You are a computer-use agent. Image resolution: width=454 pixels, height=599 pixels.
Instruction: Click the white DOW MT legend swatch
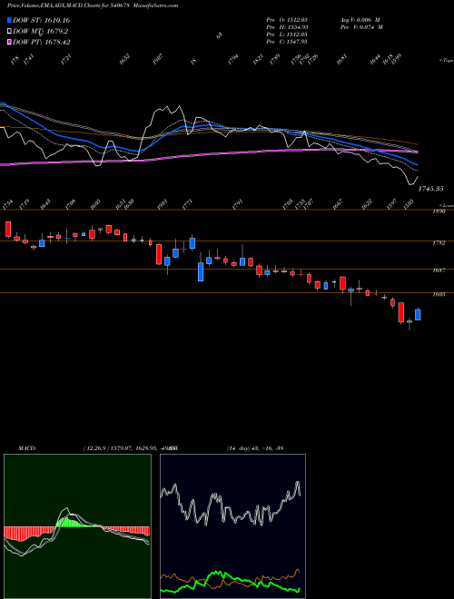coord(10,32)
